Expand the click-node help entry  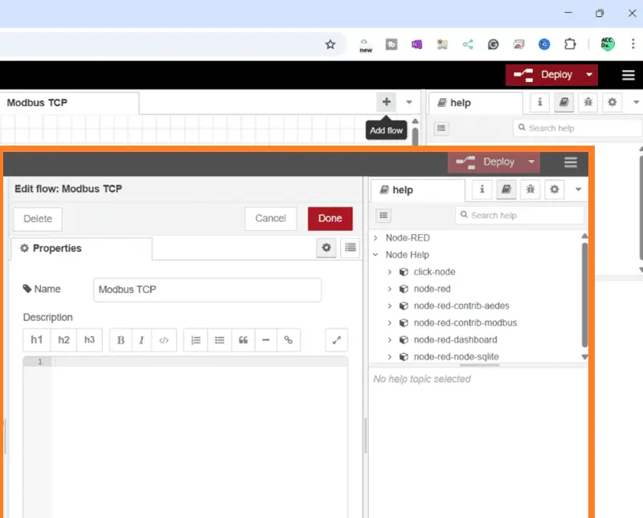tap(390, 272)
